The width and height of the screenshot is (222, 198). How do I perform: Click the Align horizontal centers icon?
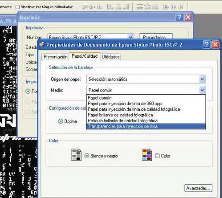click(x=118, y=7)
